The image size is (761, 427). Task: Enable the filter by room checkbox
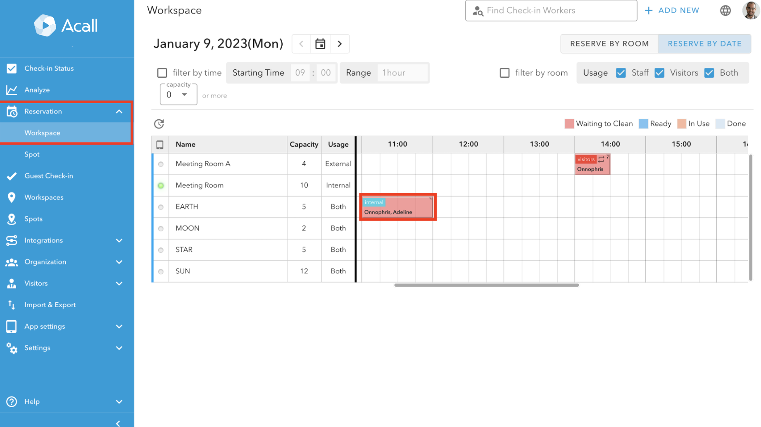coord(504,73)
